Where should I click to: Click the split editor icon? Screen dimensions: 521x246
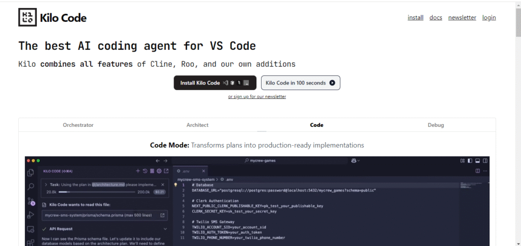coord(477,171)
